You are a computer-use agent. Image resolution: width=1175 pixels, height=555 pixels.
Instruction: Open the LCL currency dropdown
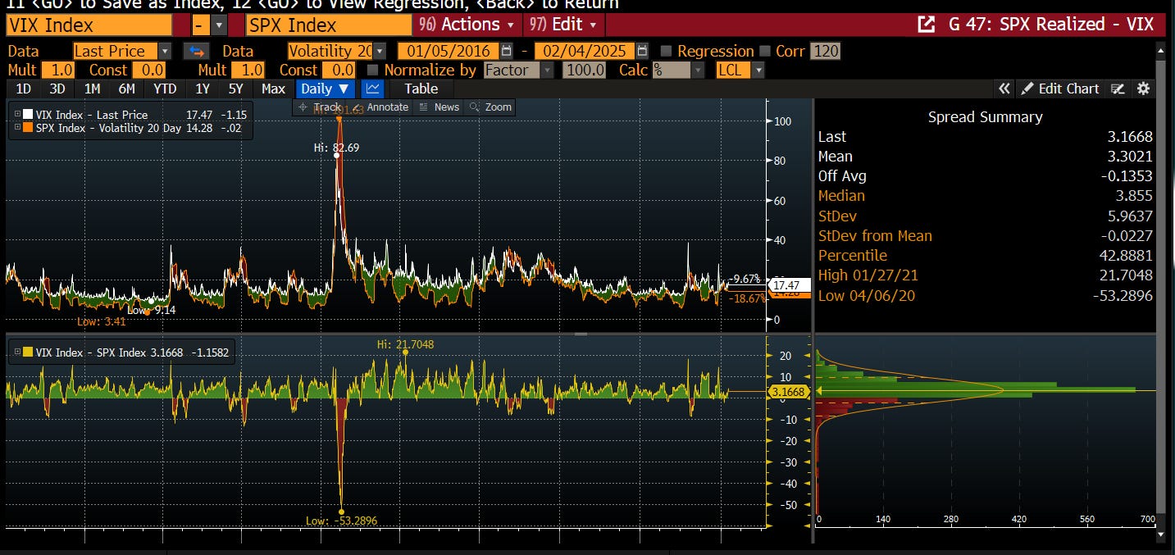coord(758,70)
